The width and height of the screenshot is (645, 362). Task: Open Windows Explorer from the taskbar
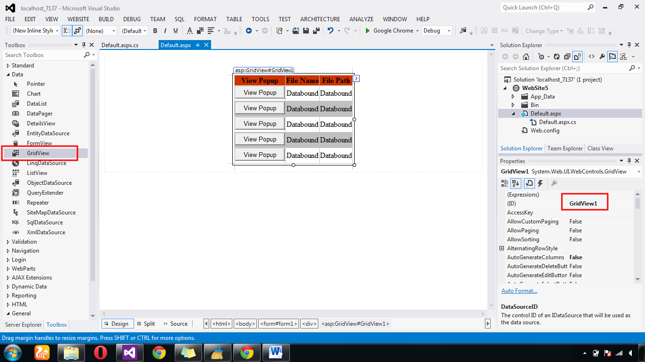point(71,353)
